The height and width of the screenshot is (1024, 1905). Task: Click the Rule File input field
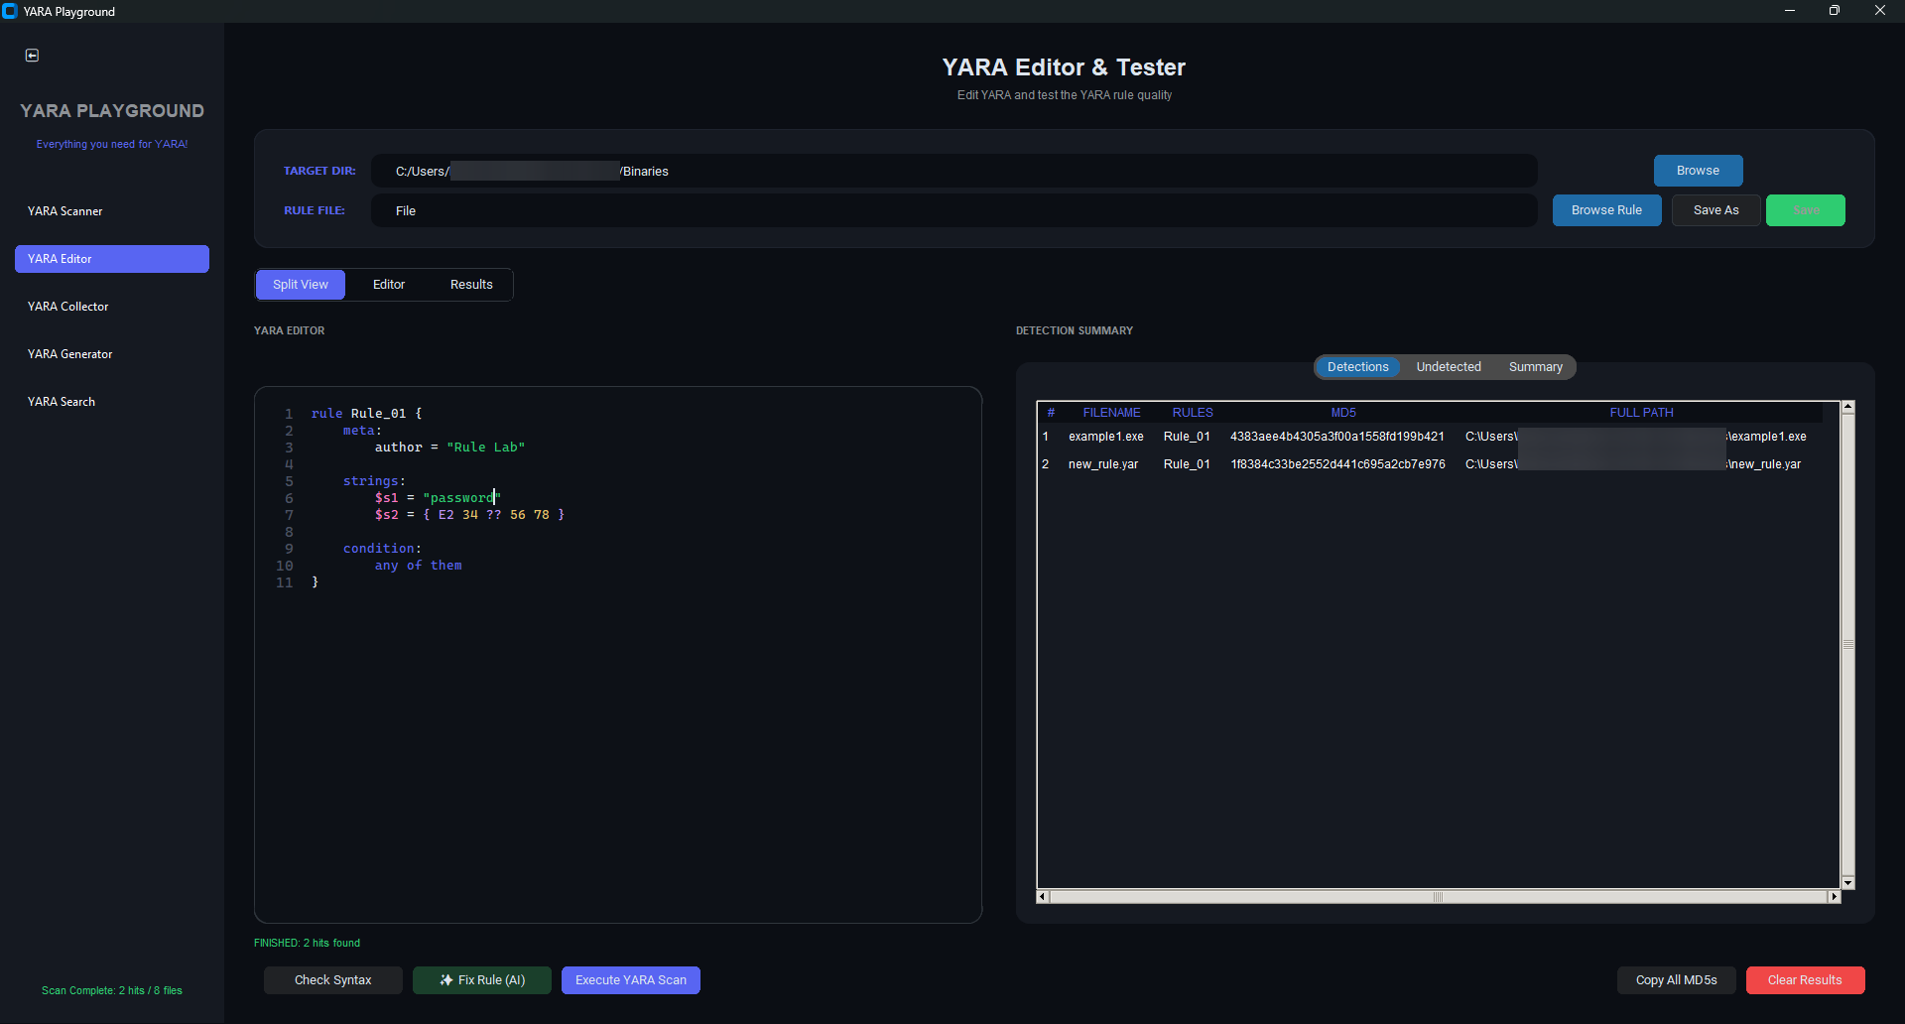click(x=952, y=210)
